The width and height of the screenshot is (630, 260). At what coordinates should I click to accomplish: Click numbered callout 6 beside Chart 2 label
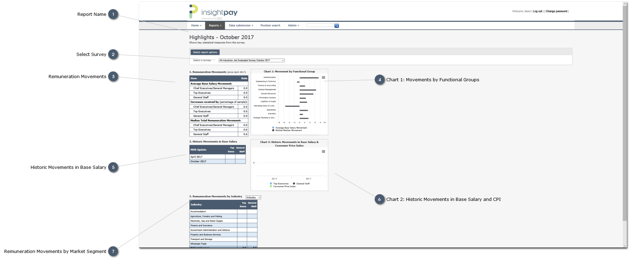pos(379,199)
